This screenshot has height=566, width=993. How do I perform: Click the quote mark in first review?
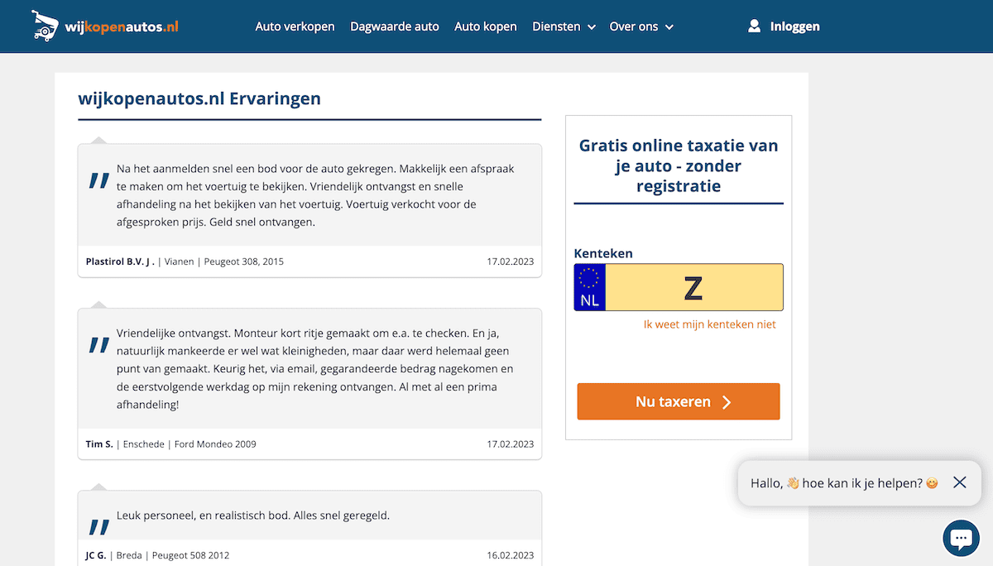[99, 181]
